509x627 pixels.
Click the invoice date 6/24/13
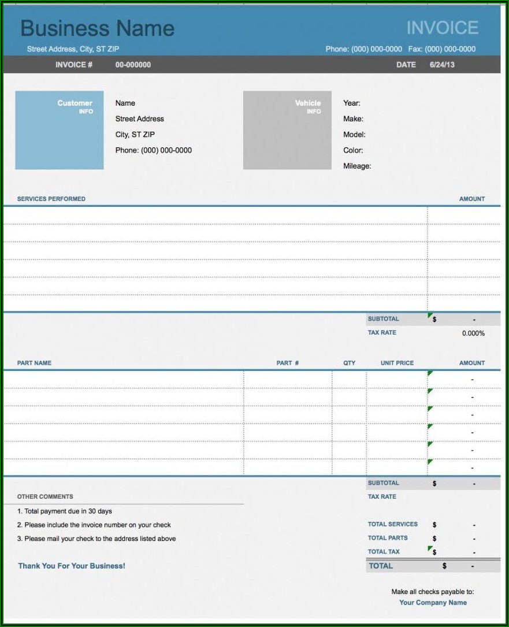pyautogui.click(x=442, y=65)
